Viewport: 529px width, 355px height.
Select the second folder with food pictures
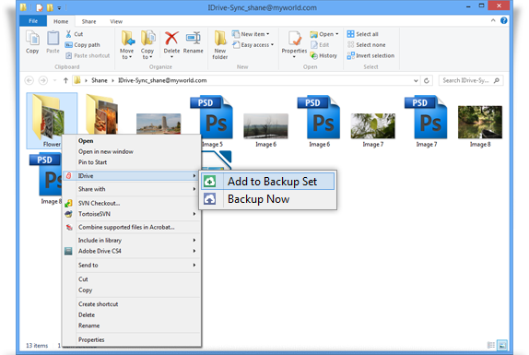pyautogui.click(x=101, y=114)
